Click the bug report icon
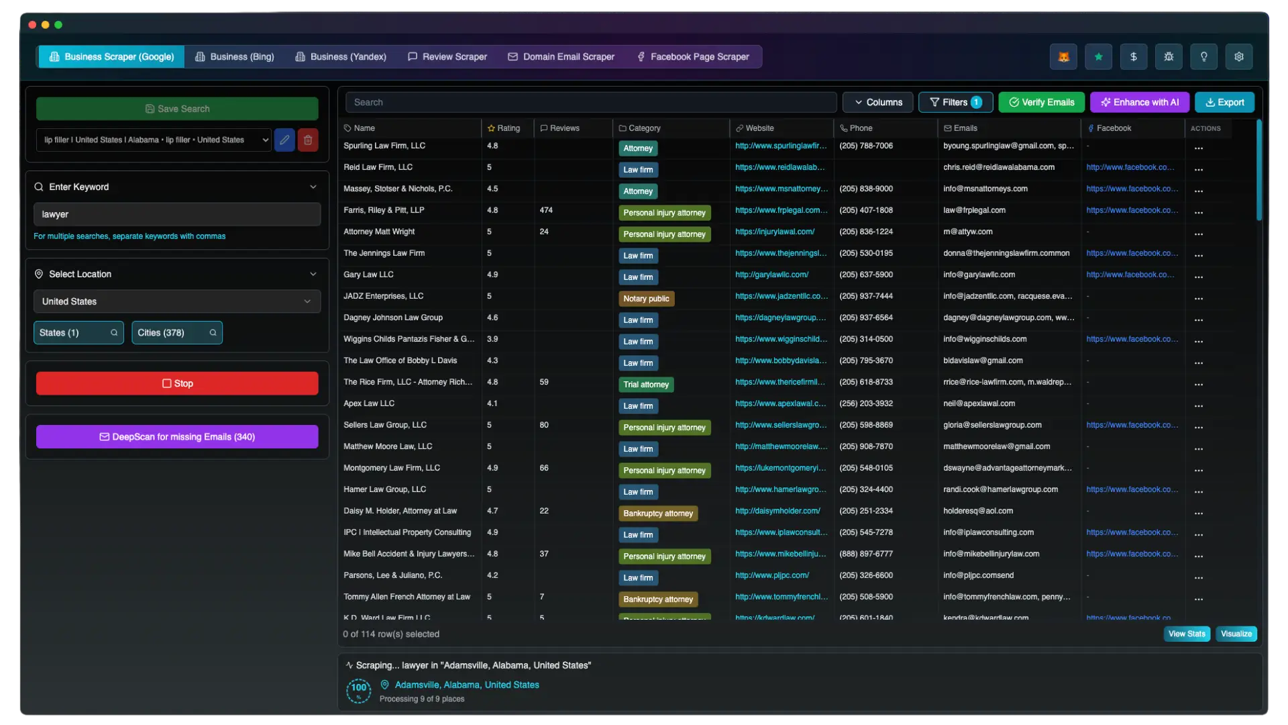 (x=1168, y=56)
